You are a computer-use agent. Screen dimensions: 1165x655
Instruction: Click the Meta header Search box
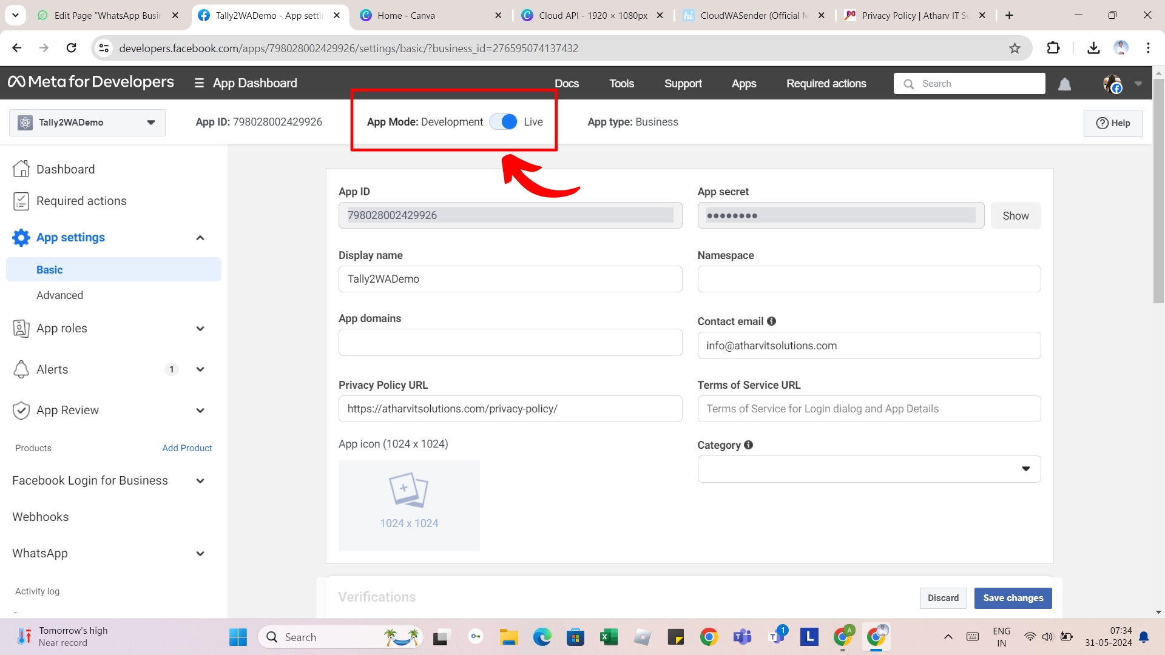(x=969, y=84)
